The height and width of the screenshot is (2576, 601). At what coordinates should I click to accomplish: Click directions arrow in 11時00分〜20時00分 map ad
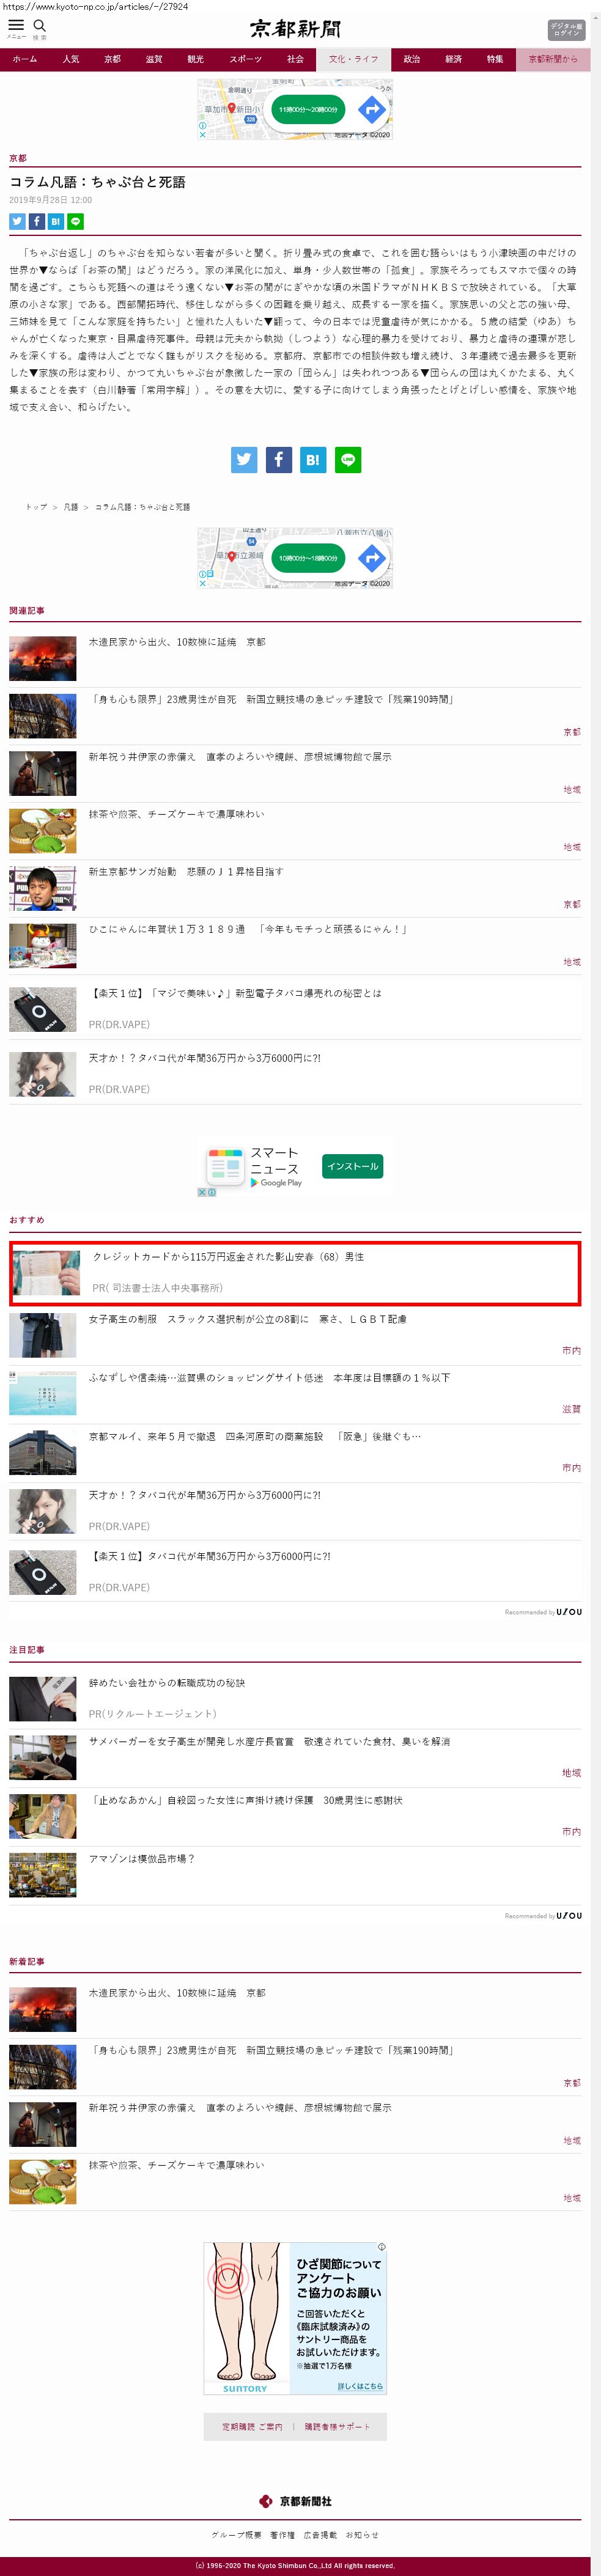click(372, 109)
